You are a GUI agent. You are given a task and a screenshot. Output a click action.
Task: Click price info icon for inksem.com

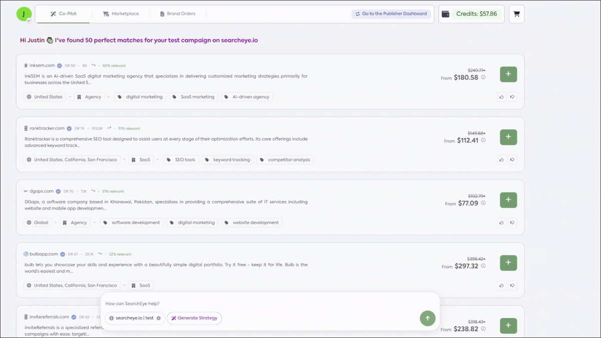pyautogui.click(x=483, y=78)
